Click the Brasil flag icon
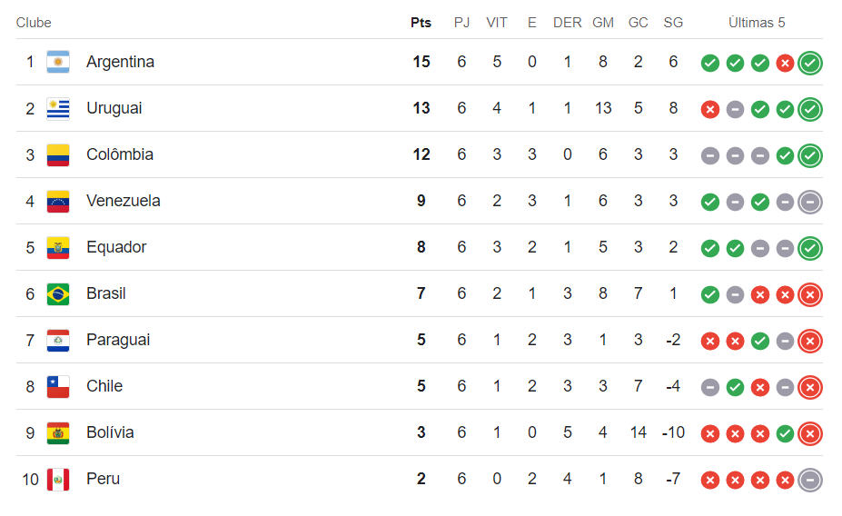 58,293
